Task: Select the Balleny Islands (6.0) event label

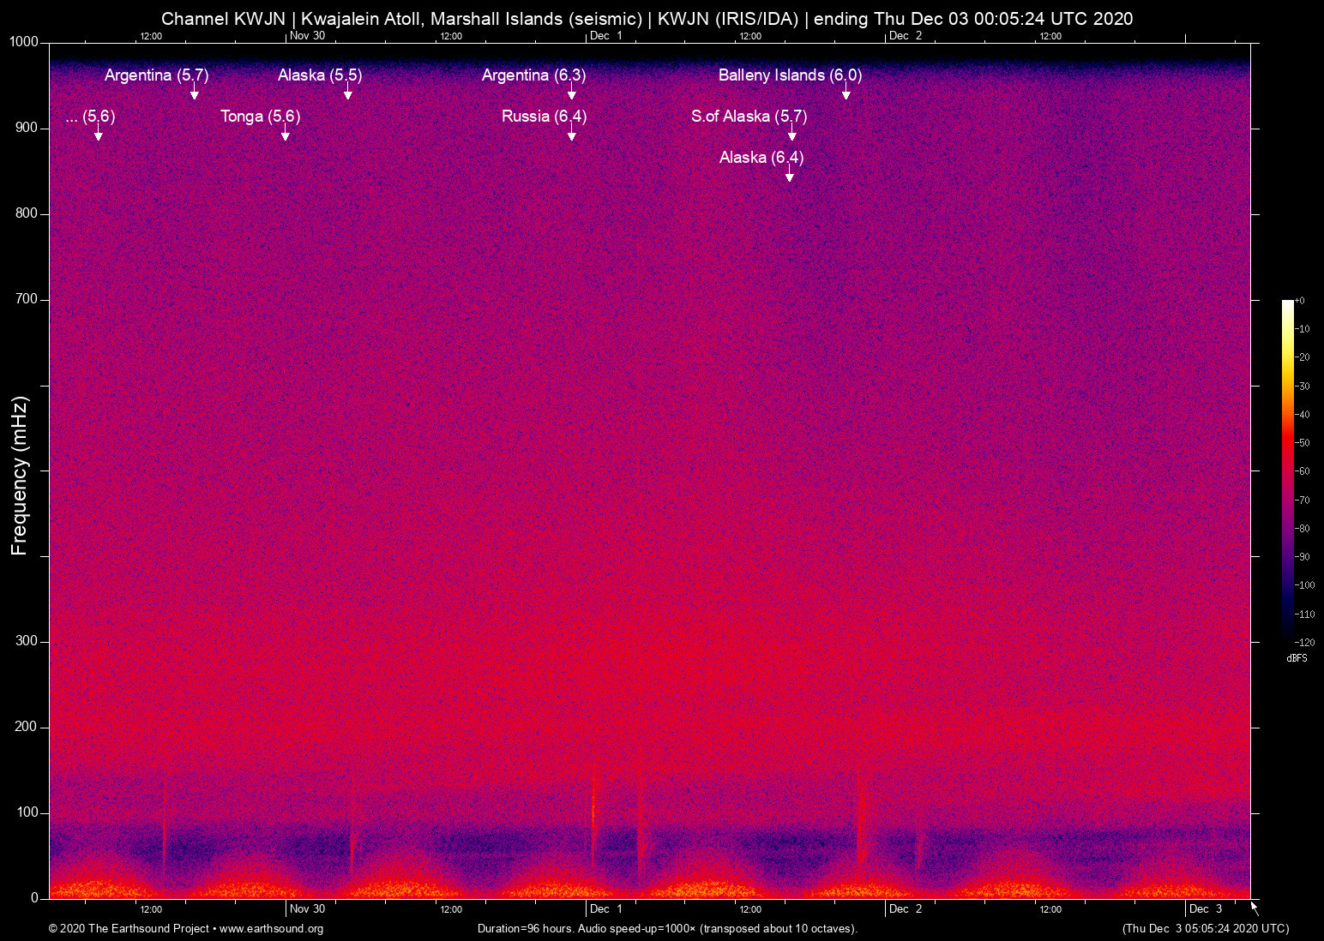Action: click(x=790, y=75)
